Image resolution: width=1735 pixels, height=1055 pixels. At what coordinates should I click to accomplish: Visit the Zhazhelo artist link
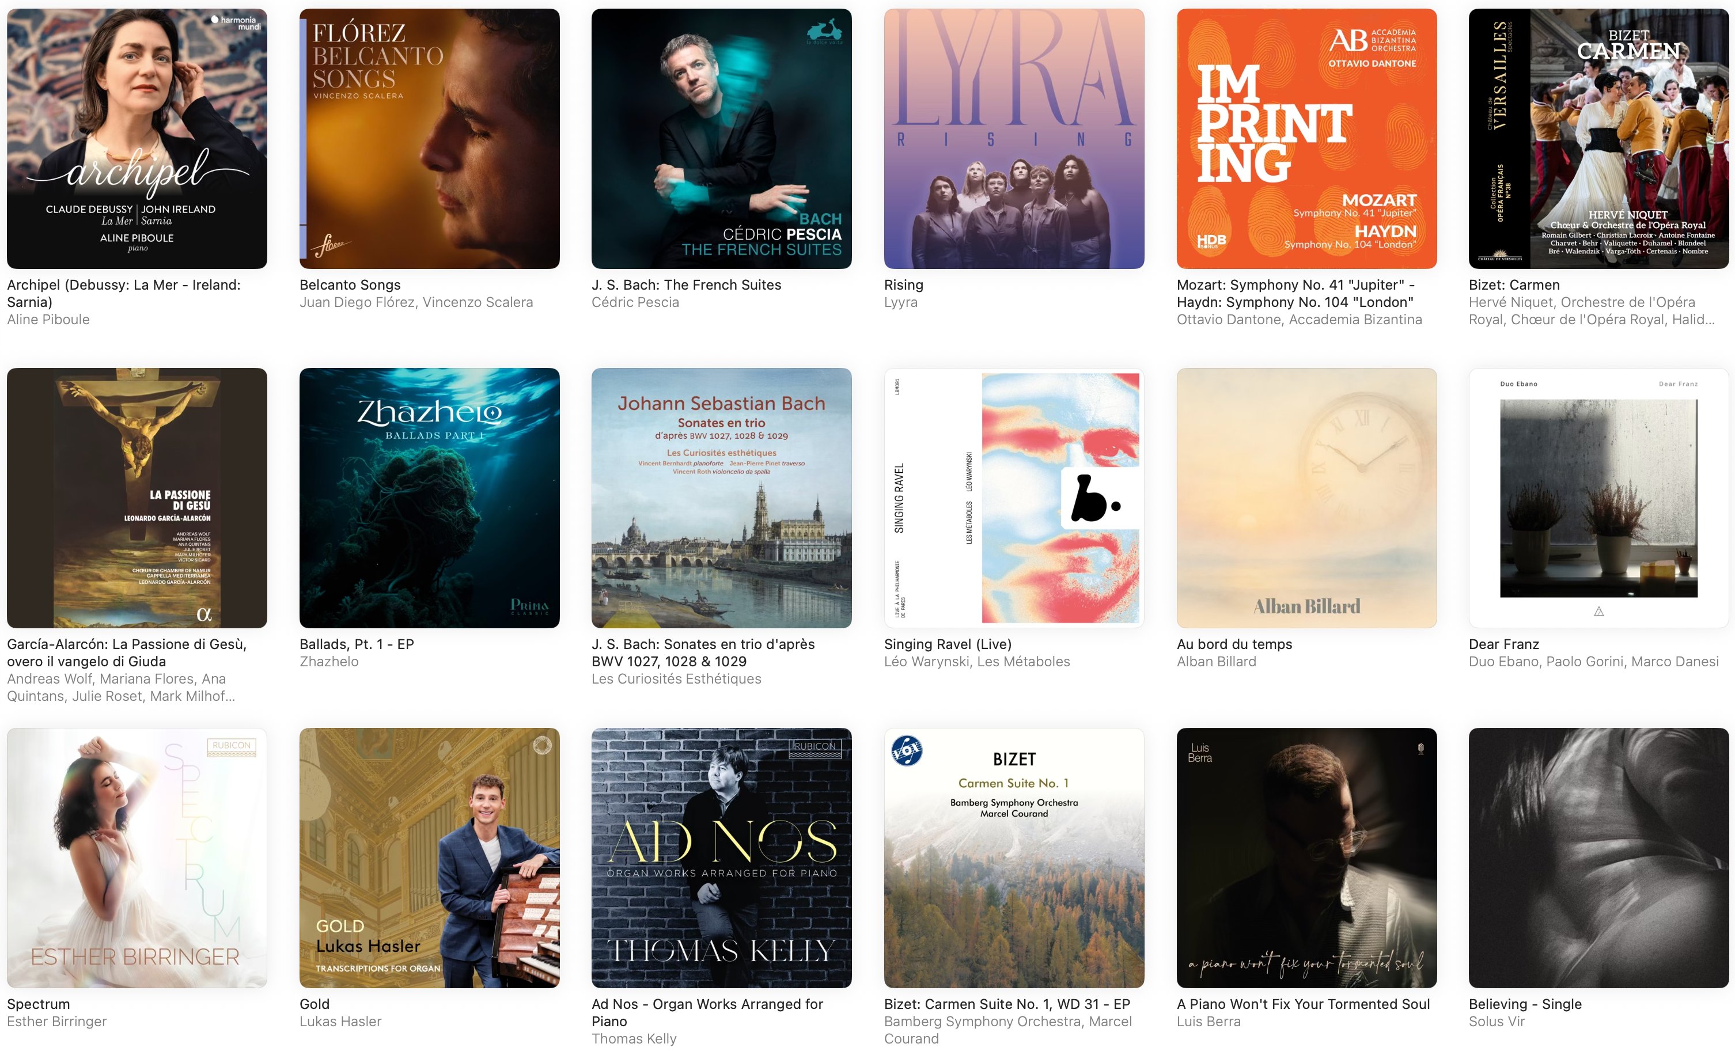pos(329,662)
